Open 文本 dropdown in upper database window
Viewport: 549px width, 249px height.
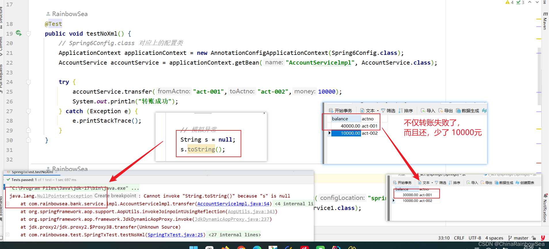point(369,111)
